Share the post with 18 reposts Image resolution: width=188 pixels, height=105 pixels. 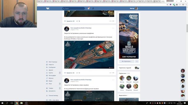click(x=78, y=21)
